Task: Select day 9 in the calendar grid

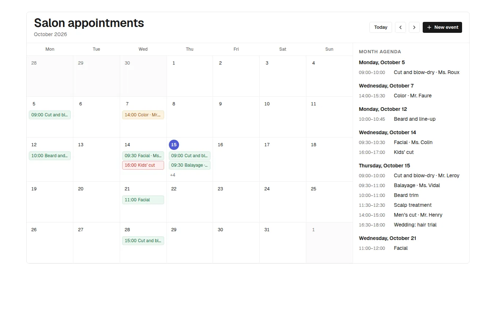Action: tap(220, 104)
